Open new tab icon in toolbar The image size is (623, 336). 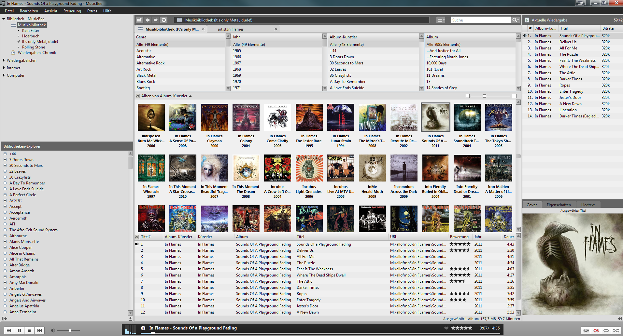(x=139, y=20)
